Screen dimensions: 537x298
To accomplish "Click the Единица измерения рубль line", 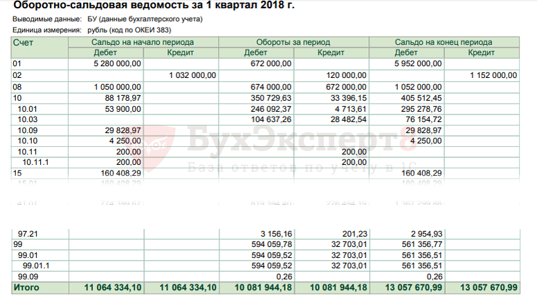I will (91, 31).
